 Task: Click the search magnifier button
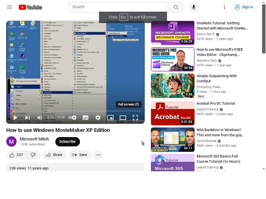point(176,7)
